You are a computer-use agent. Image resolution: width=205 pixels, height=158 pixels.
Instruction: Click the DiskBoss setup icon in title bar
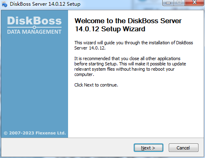click(4, 4)
